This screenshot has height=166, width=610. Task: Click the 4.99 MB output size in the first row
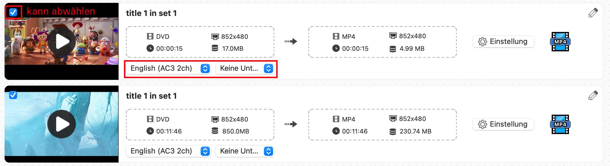(412, 49)
